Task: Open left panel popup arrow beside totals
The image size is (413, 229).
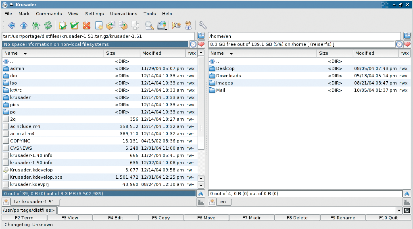Action: coord(201,194)
